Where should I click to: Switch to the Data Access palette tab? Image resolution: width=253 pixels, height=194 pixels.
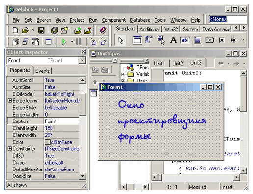216,29
